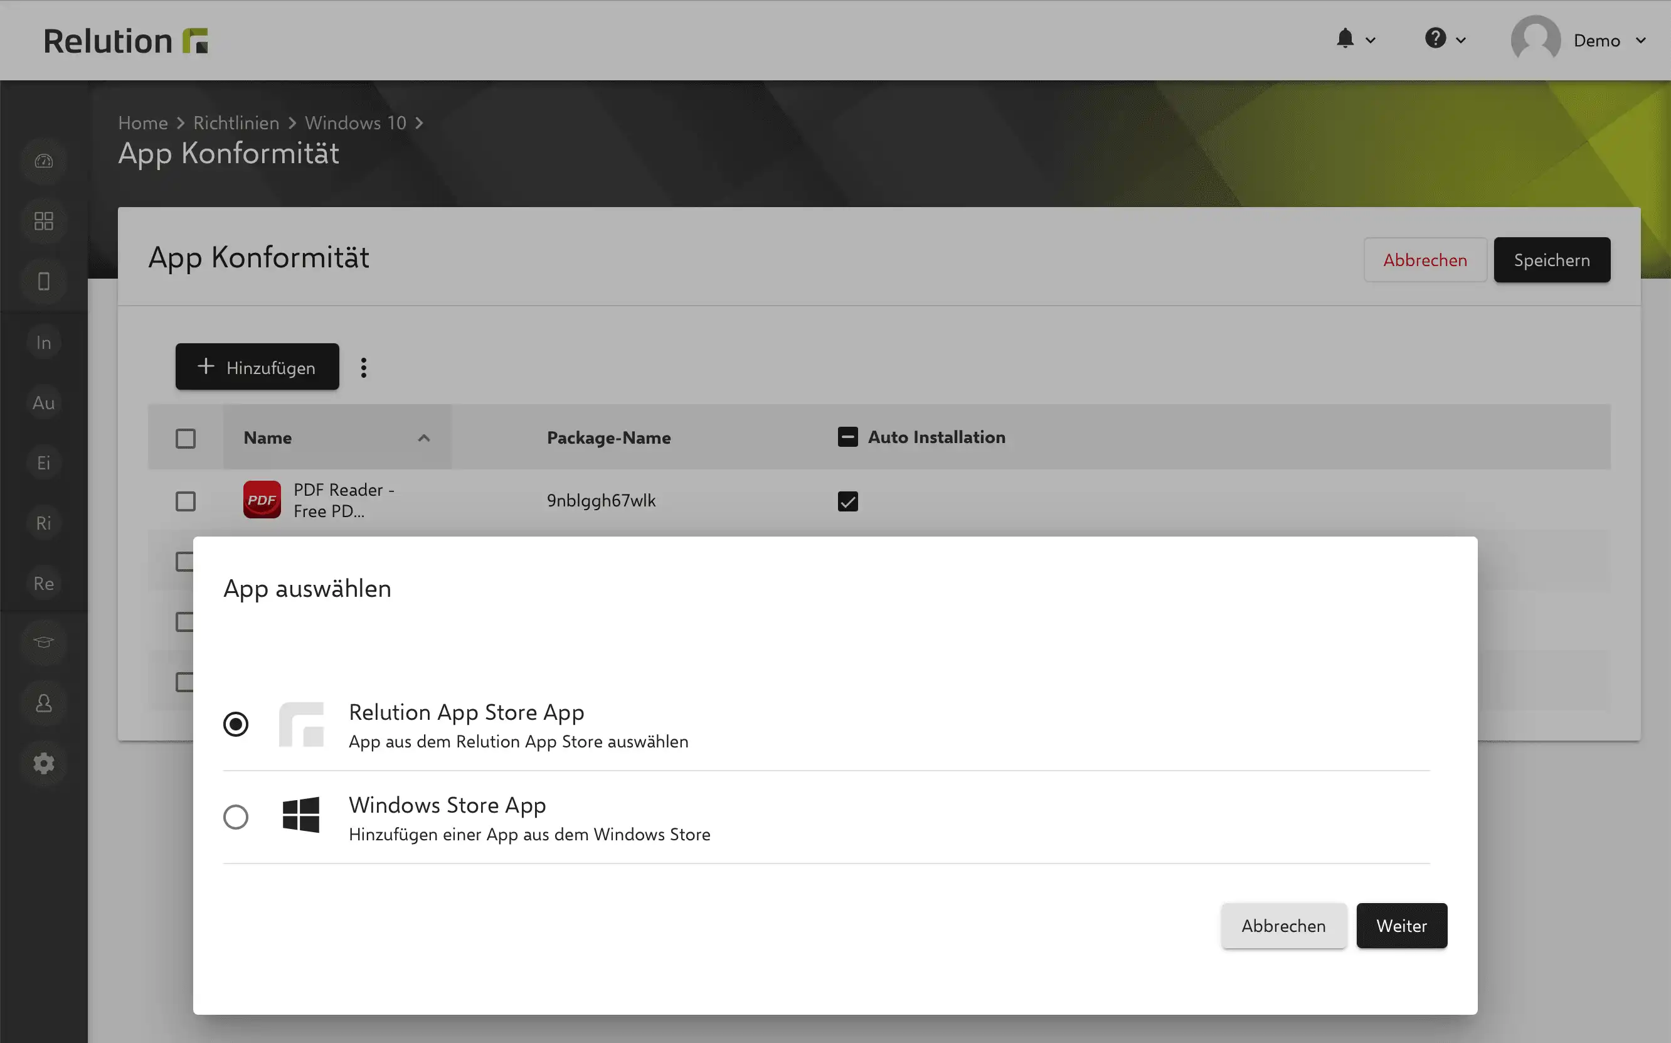The height and width of the screenshot is (1043, 1671).
Task: Click the 'Windows Store App' title
Action: click(447, 805)
